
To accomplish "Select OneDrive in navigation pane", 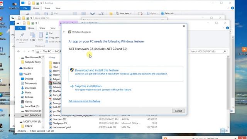I will pyautogui.click(x=26, y=68).
